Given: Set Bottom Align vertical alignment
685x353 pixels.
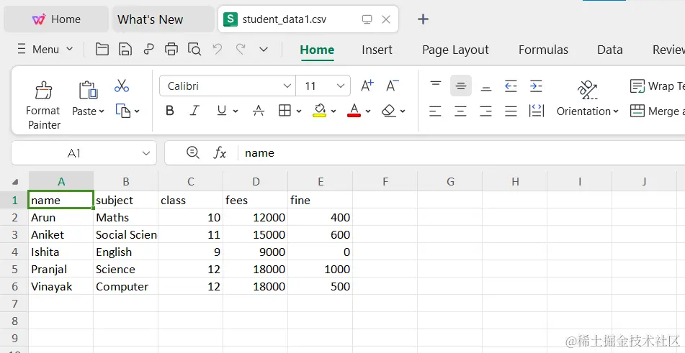Looking at the screenshot, I should [x=485, y=88].
